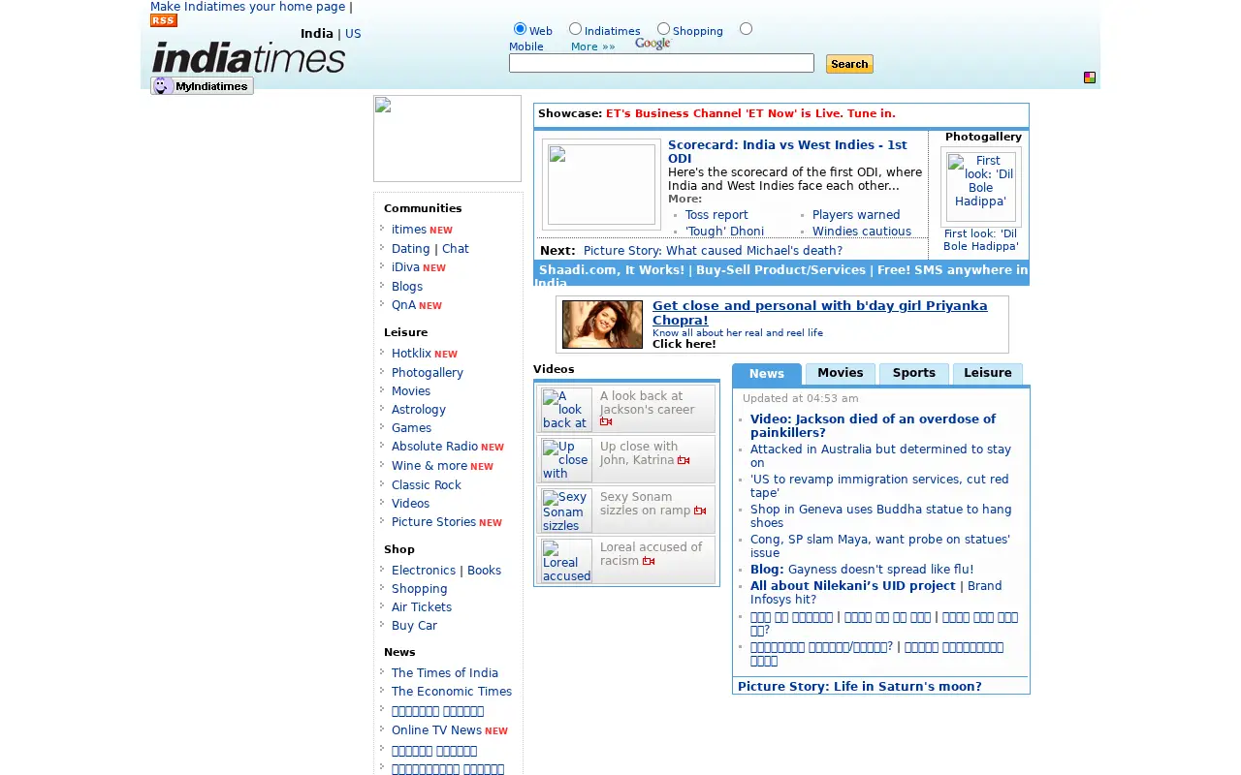Open Make Indiatimes your home page link

tap(248, 7)
